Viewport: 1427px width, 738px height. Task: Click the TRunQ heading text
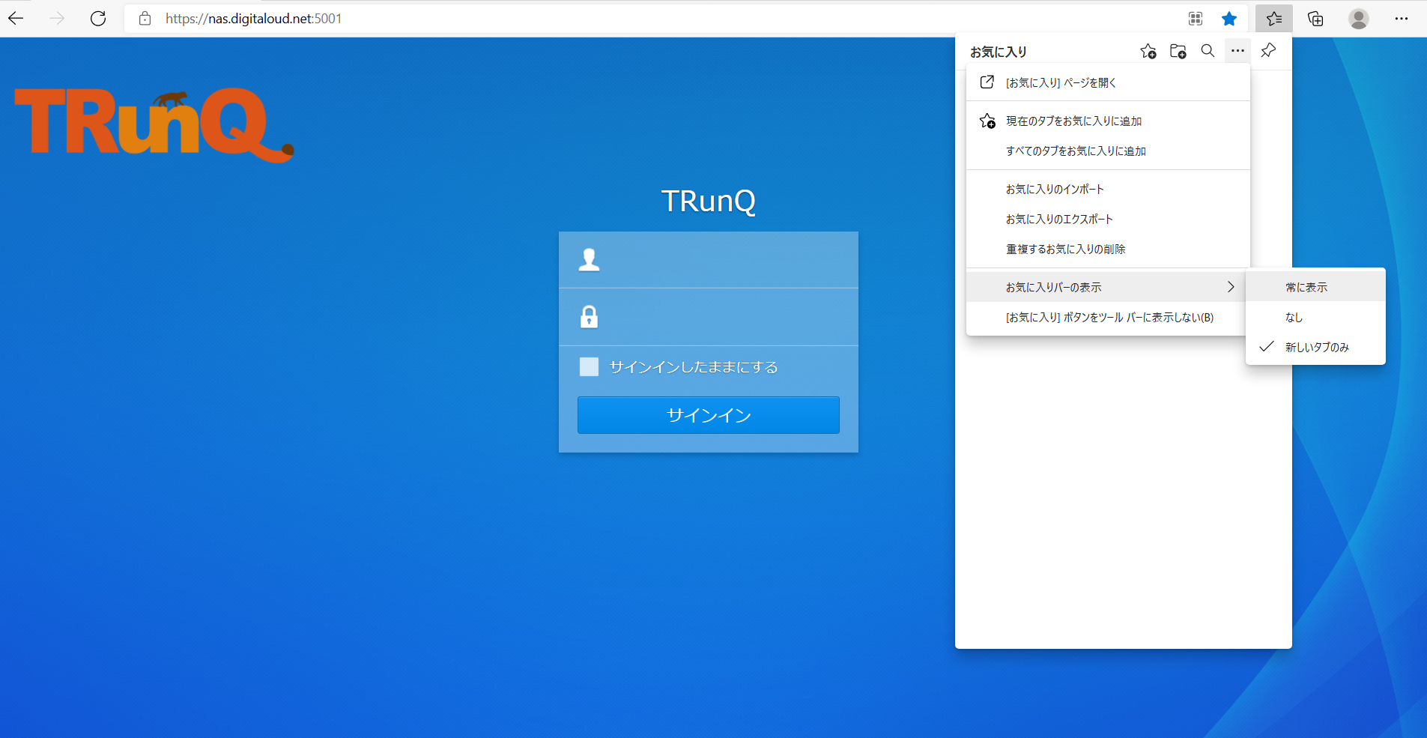pos(709,201)
